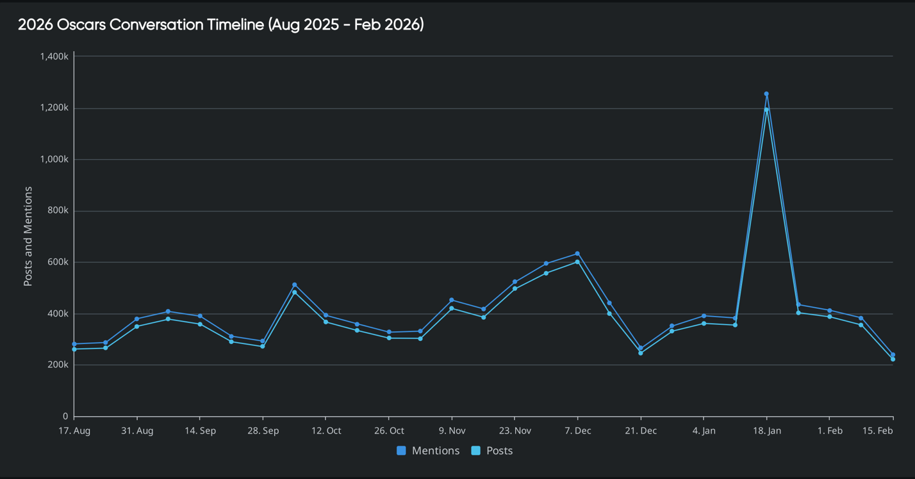Click the '9. Nov' x-axis label
This screenshot has width=915, height=479.
click(452, 431)
